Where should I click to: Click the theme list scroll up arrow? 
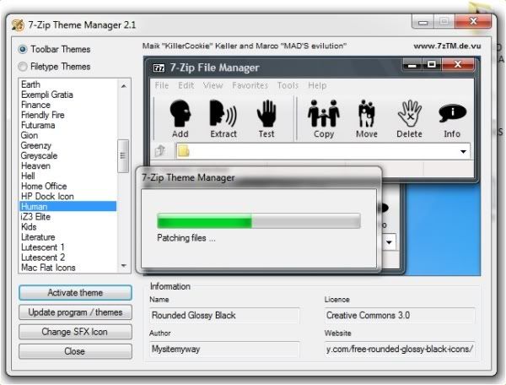click(x=124, y=86)
